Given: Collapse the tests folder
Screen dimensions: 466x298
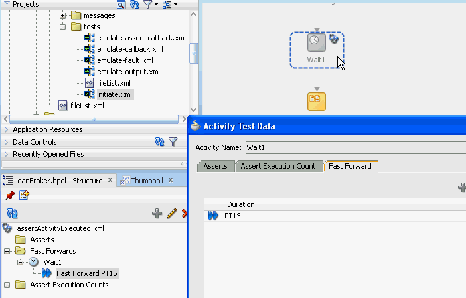Looking at the screenshot, I should click(62, 27).
